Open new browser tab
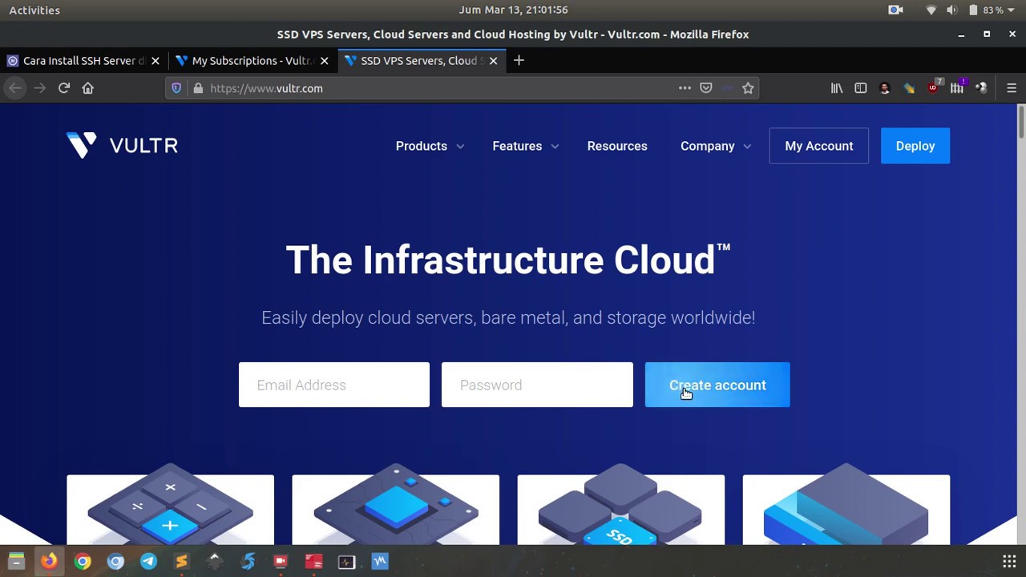The width and height of the screenshot is (1026, 577). click(x=519, y=61)
